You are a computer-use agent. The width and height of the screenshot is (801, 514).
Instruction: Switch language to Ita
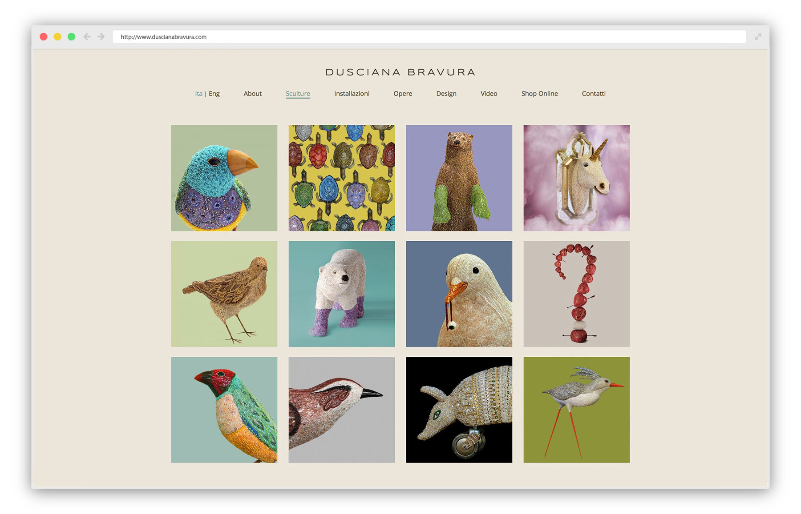coord(198,94)
